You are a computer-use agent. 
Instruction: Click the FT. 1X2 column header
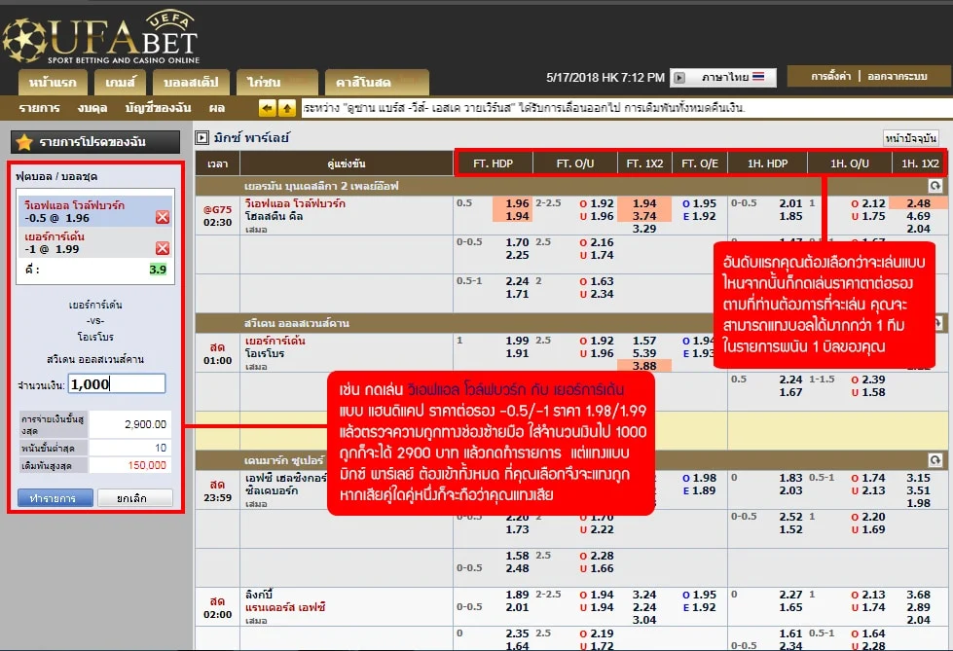(x=644, y=163)
